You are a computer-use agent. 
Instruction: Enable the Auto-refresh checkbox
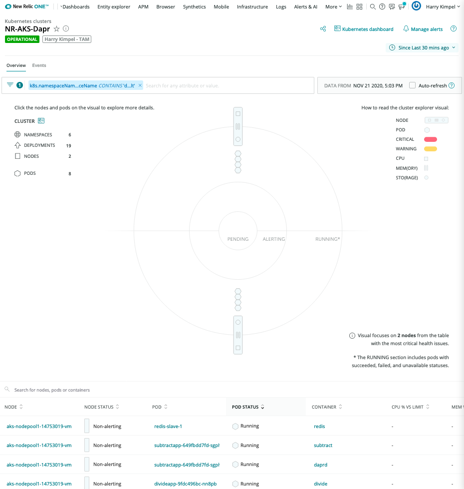coord(411,85)
